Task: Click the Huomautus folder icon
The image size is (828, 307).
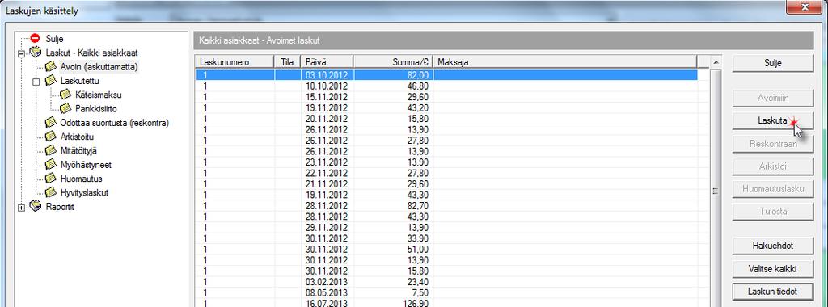Action: pyautogui.click(x=51, y=179)
